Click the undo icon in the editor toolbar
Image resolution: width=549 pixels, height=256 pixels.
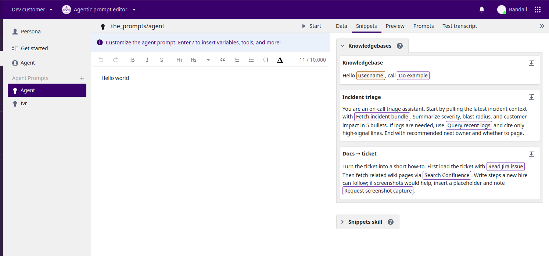101,60
